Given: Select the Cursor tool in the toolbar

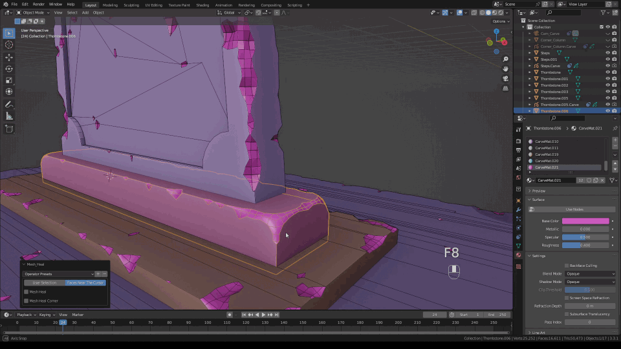Looking at the screenshot, I should click(x=9, y=45).
